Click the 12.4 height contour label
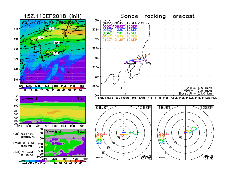Image resolution: width=228 pixels, height=176 pixels. coord(56,53)
